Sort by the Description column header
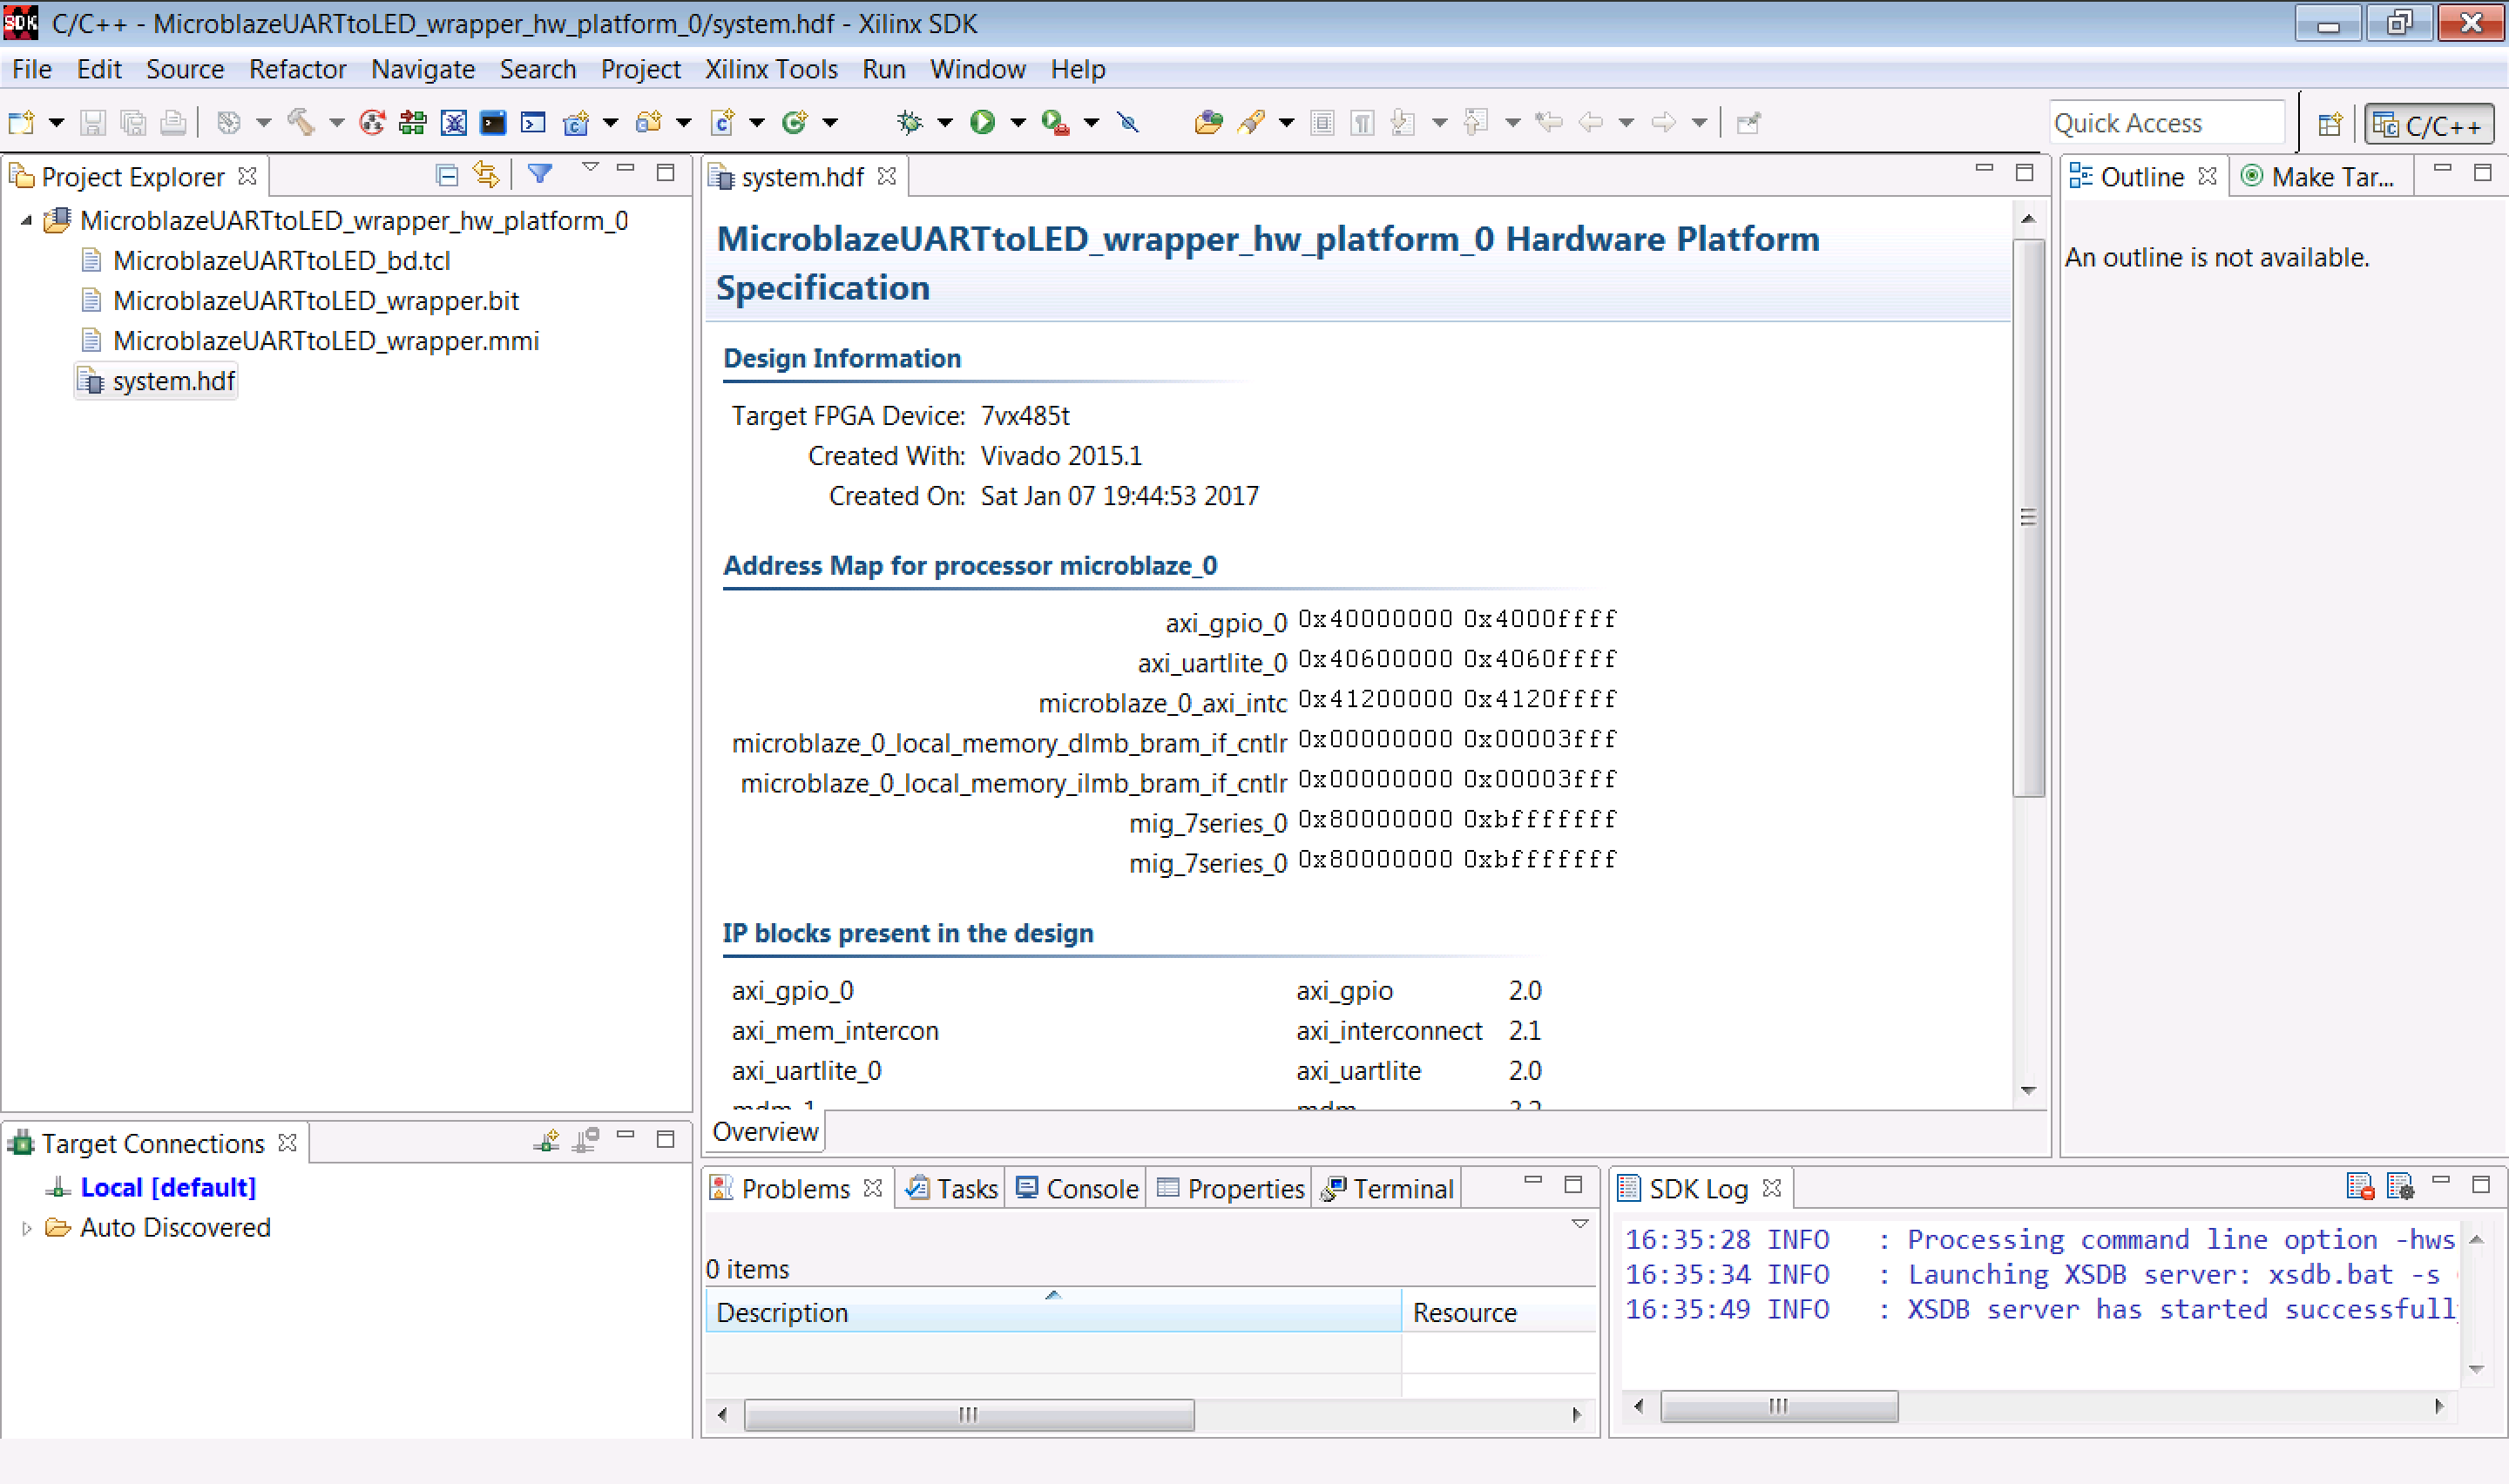The height and width of the screenshot is (1484, 2509). tap(1053, 1311)
